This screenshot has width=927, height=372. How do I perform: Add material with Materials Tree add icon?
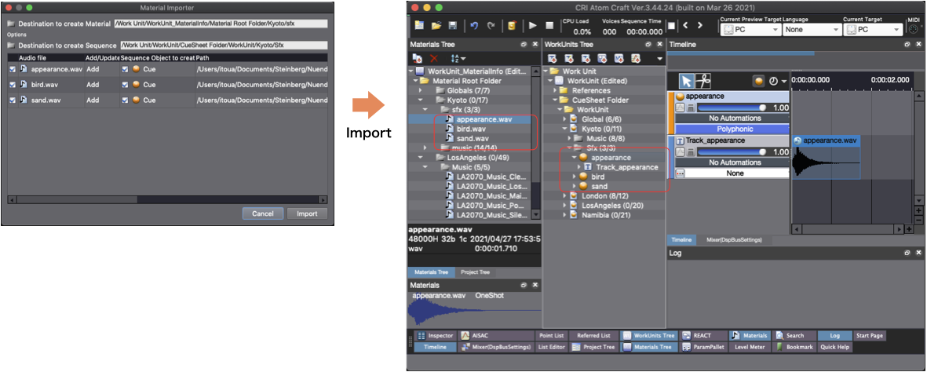pyautogui.click(x=418, y=58)
